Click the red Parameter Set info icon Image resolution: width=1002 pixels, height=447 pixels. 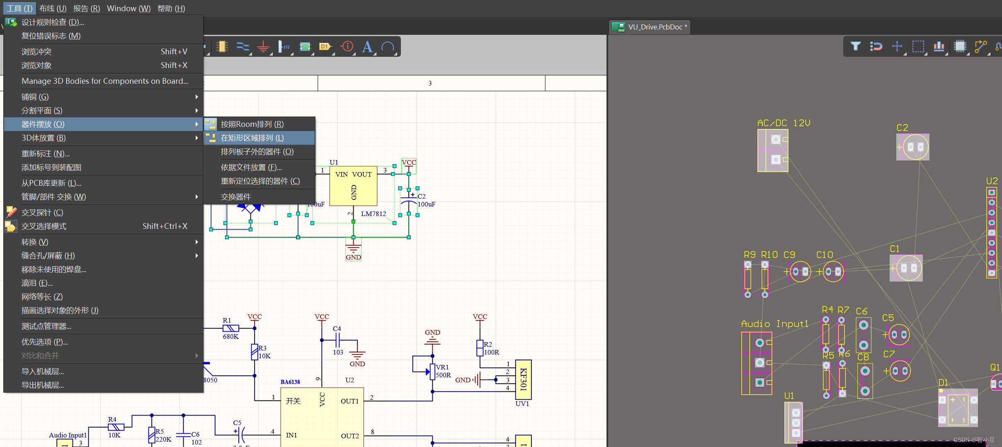(x=347, y=46)
